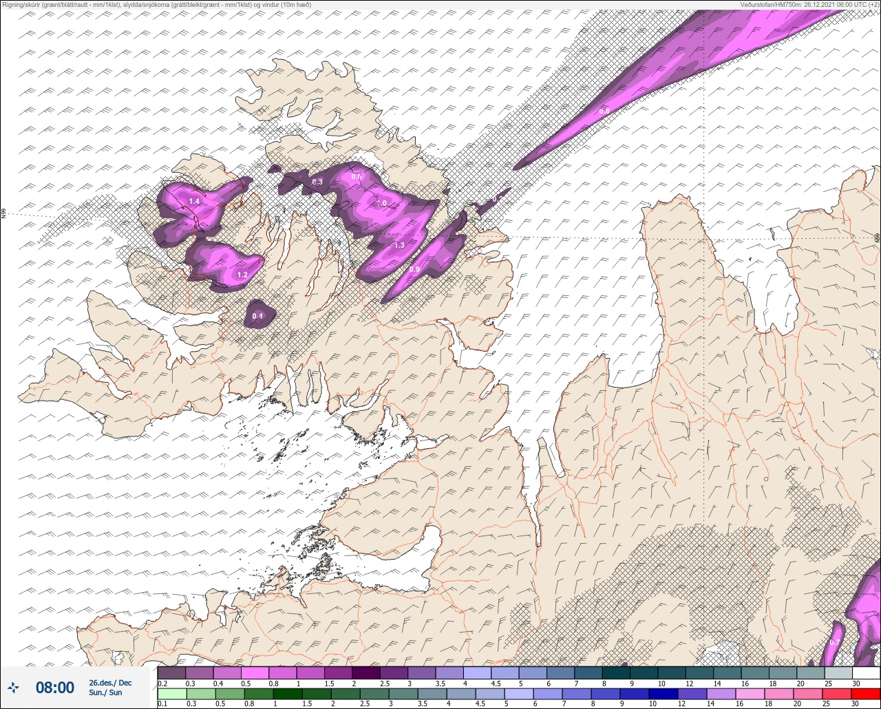Click the first dark-mauve swatch in upper legend
Screen dimensions: 881x709
point(171,673)
